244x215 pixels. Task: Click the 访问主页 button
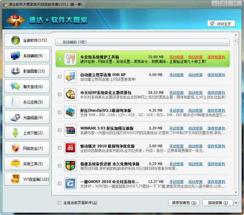click(221, 24)
